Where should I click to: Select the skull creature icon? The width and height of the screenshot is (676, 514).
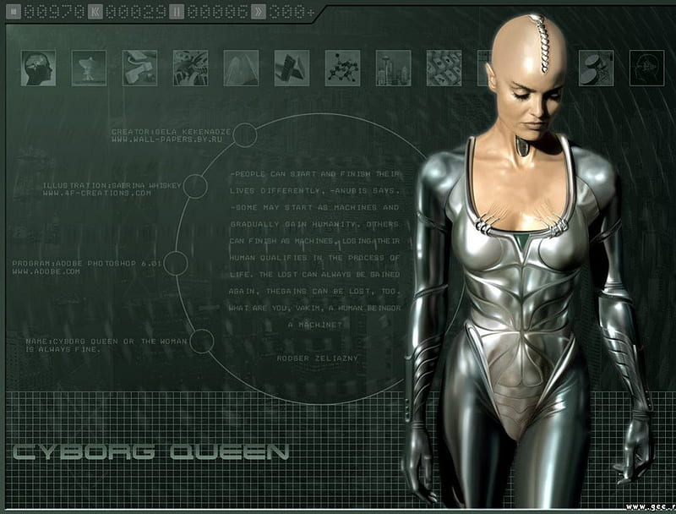[191, 68]
